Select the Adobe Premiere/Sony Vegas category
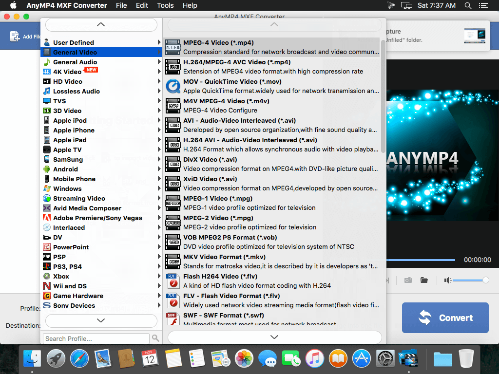499x374 pixels. tap(101, 218)
